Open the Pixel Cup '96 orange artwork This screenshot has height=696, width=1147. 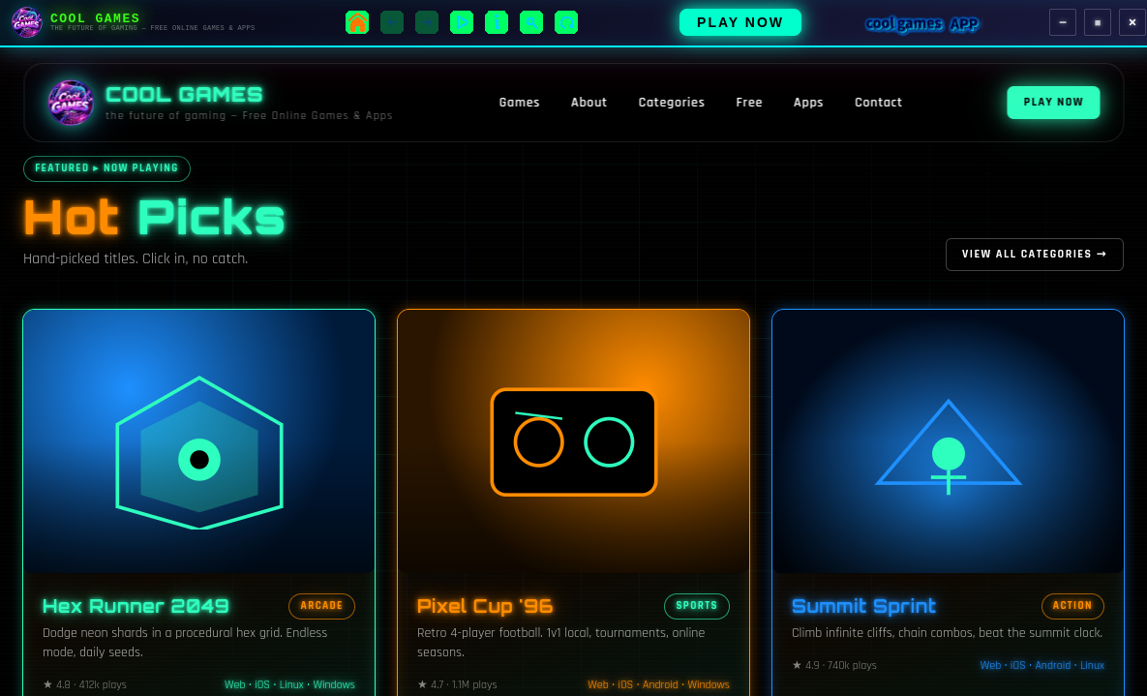[573, 441]
